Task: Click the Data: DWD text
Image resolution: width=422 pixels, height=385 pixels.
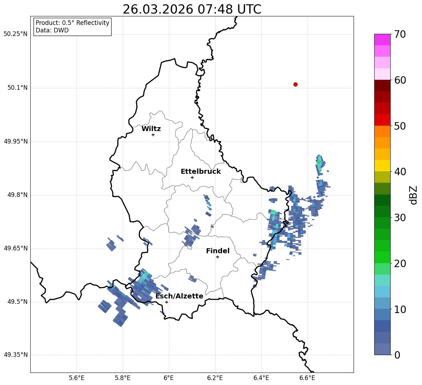Action: click(52, 30)
